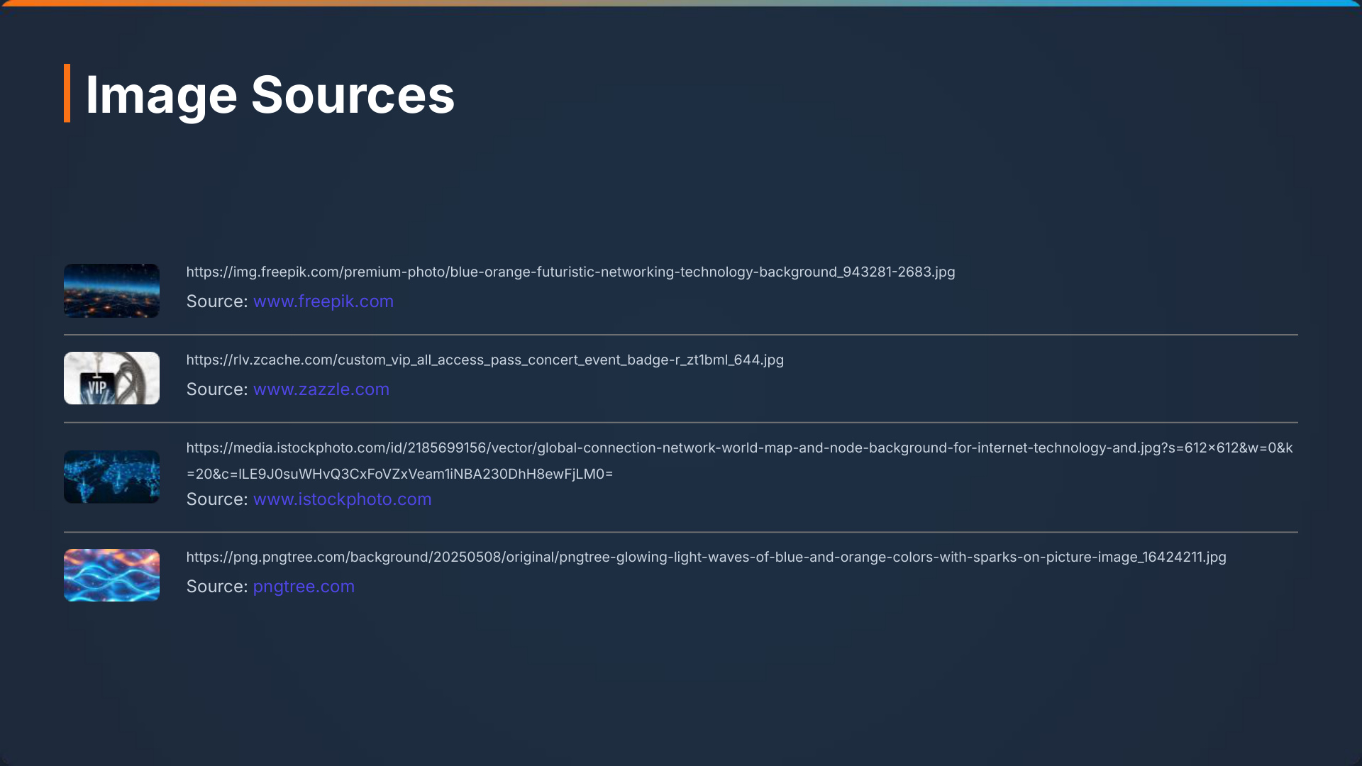
Task: Click the VIP access pass badge thumbnail
Action: (x=111, y=378)
